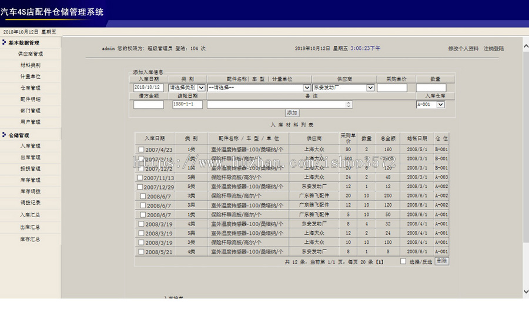Go to 库存管理 in the sidebar
529x322 pixels.
pos(31,180)
